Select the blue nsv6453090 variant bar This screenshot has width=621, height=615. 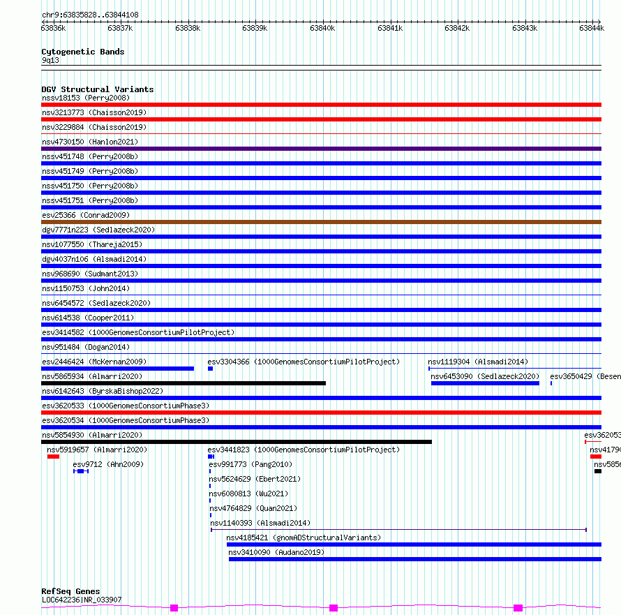coord(485,383)
